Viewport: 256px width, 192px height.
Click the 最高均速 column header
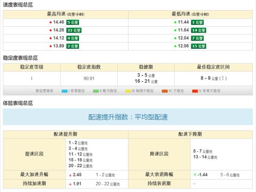coord(66,14)
